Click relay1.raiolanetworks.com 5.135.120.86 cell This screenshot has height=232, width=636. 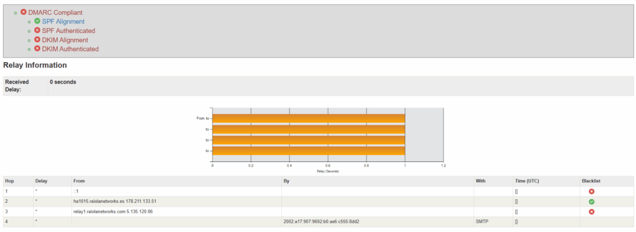point(177,212)
